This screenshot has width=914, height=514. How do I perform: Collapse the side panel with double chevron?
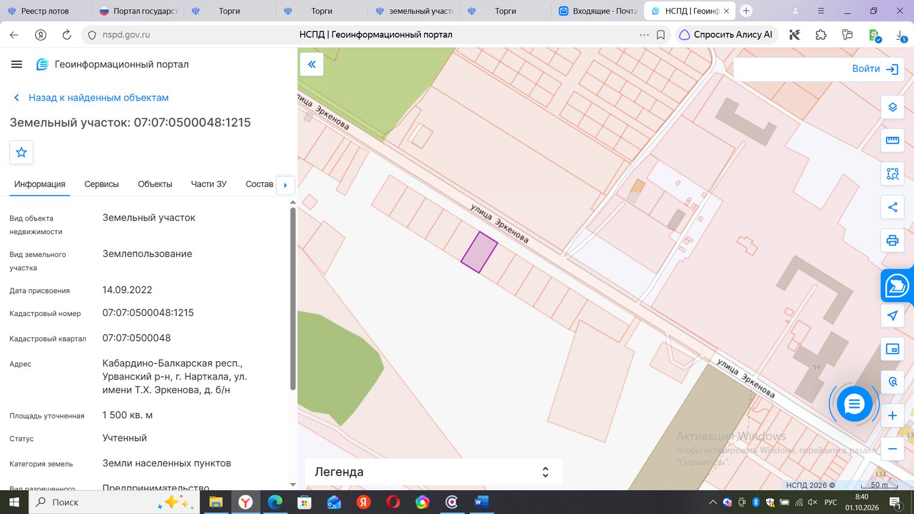[x=311, y=64]
